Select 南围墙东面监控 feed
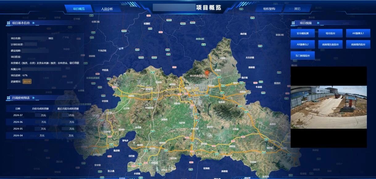Viewport: 376px width, 179px height. [330, 45]
